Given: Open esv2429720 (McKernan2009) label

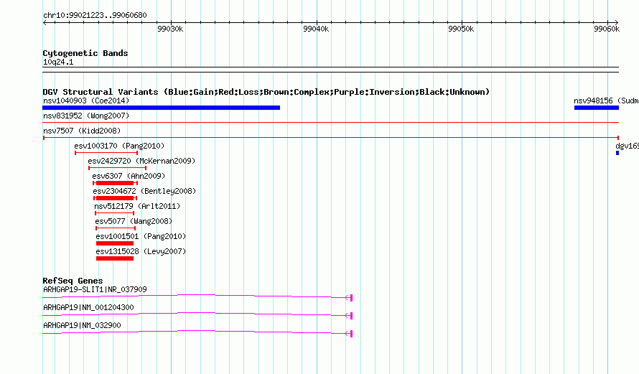Looking at the screenshot, I should pyautogui.click(x=141, y=161).
